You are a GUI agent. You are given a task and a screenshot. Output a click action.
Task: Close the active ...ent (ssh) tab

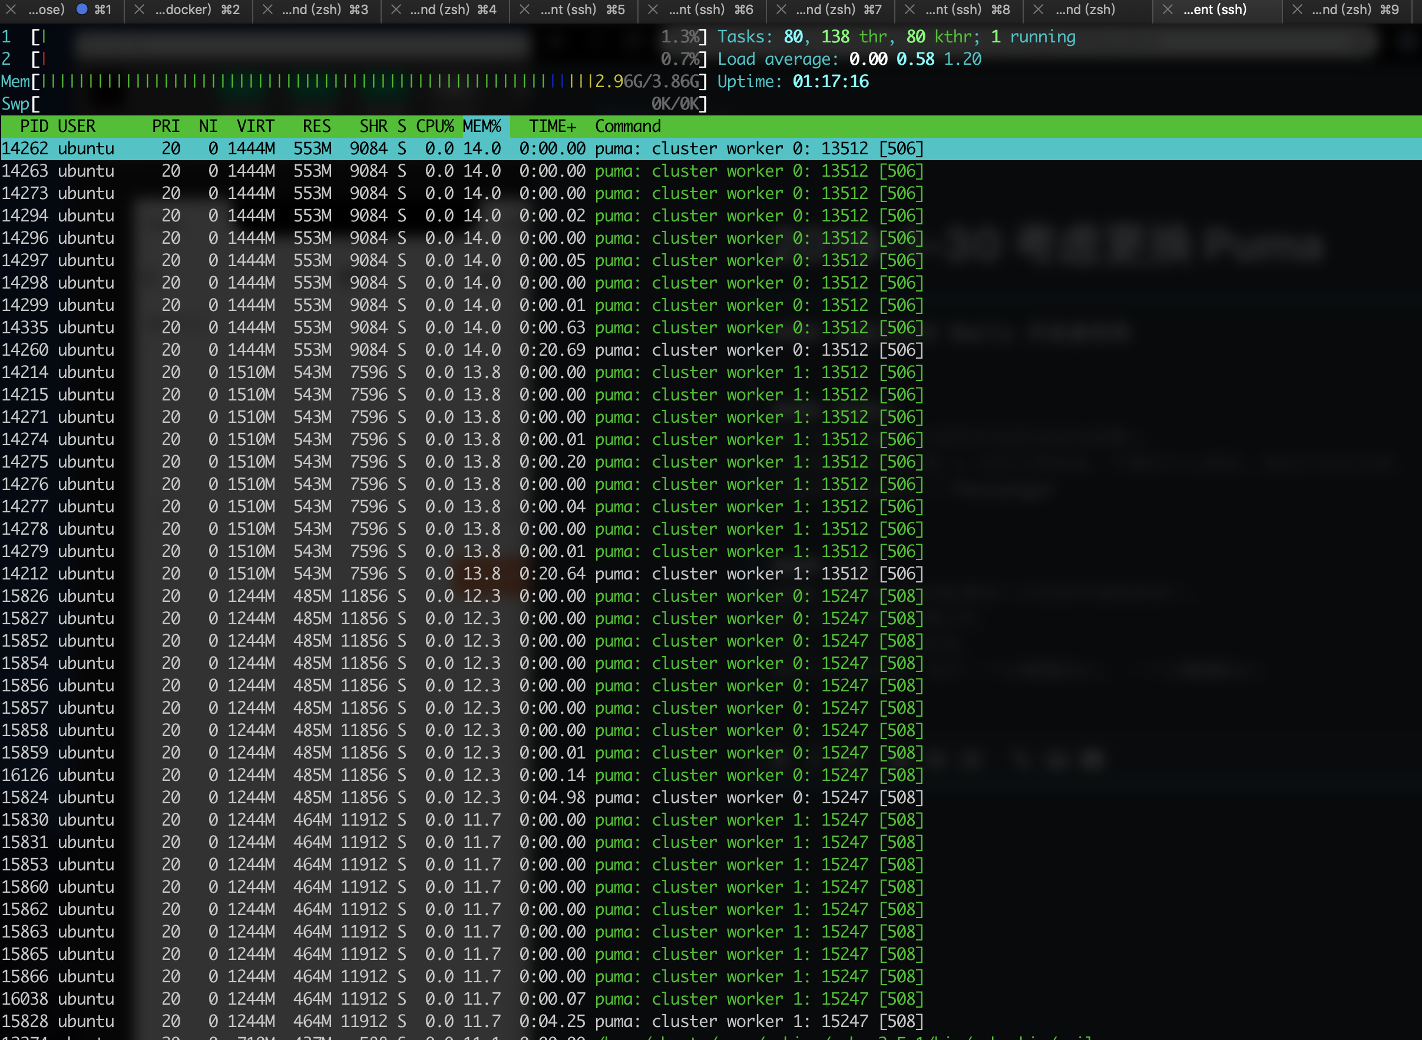1168,9
